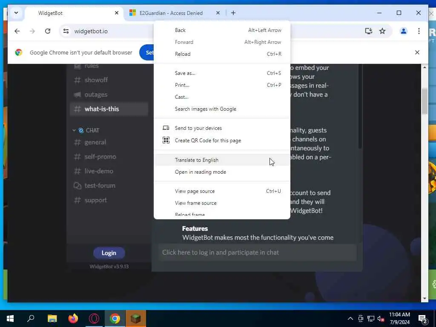436x327 pixels.
Task: Open the notification center icon
Action: point(423,319)
